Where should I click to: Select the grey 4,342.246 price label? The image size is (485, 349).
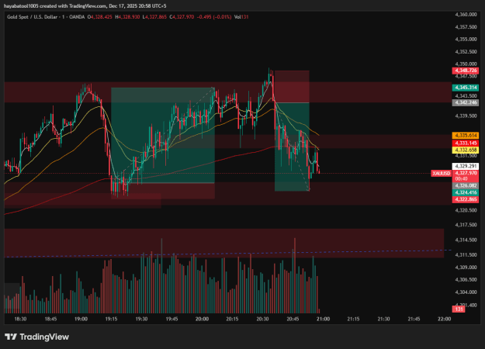pyautogui.click(x=466, y=102)
